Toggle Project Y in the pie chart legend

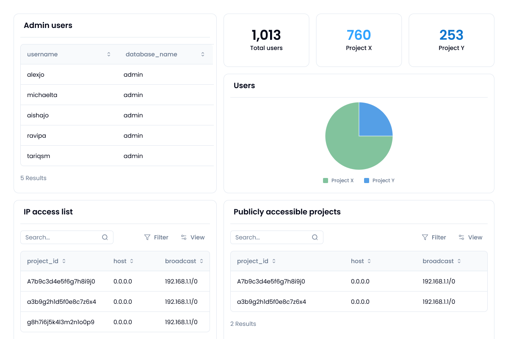pos(379,180)
